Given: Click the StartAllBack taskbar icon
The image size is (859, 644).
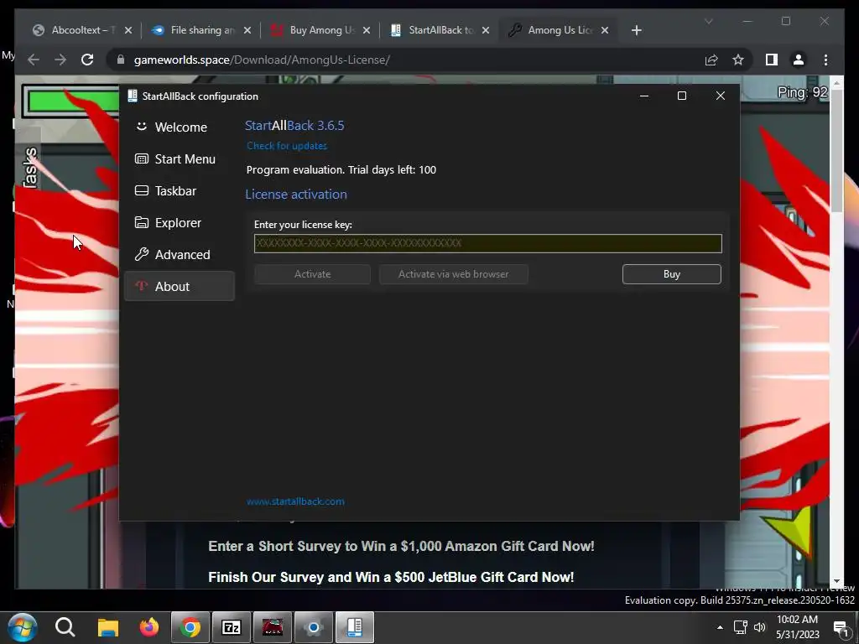Looking at the screenshot, I should click(355, 627).
